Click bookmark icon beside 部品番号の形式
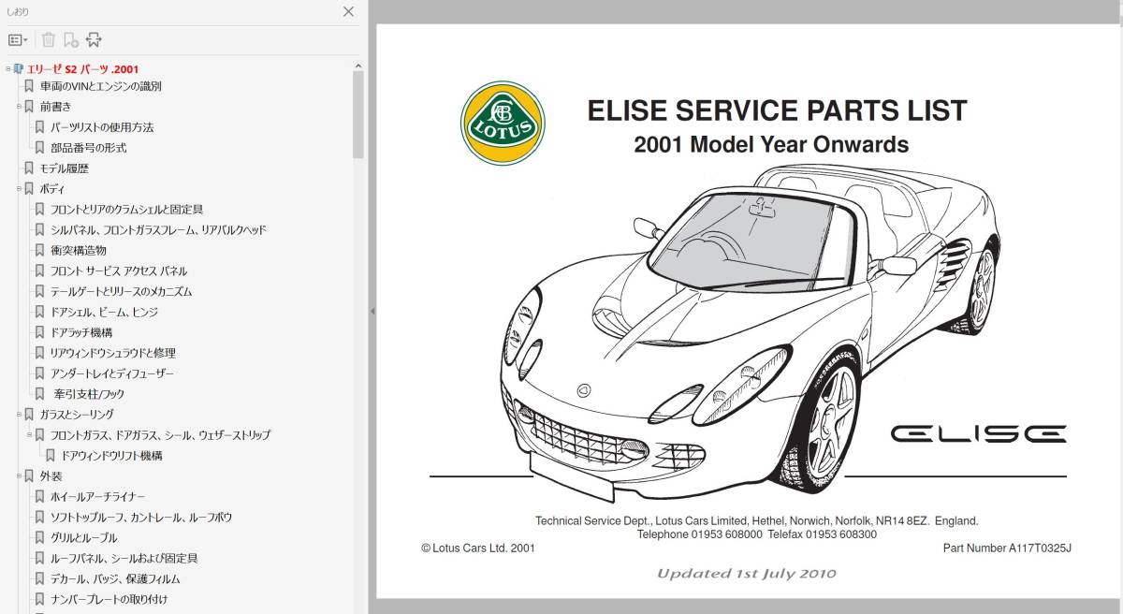The width and height of the screenshot is (1123, 614). pyautogui.click(x=39, y=148)
